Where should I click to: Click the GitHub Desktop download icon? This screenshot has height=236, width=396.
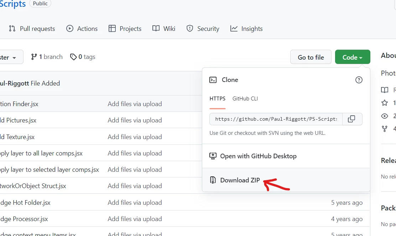coord(213,156)
